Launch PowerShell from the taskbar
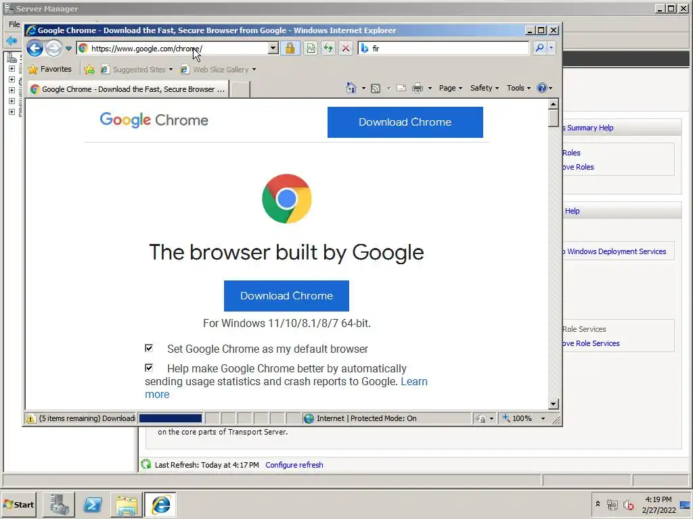Screen dimensions: 693x519 click(x=93, y=504)
